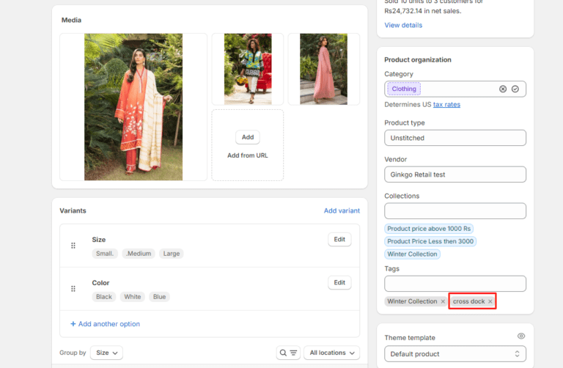Click the Clothing category chip
Image resolution: width=563 pixels, height=368 pixels.
tap(404, 89)
